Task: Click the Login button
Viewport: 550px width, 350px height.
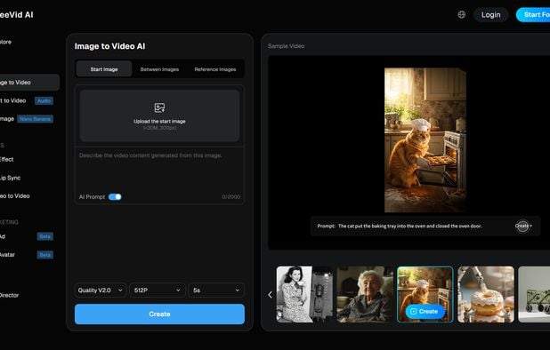Action: [x=490, y=15]
